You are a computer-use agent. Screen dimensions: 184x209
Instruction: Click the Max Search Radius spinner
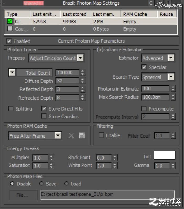[x=173, y=97]
